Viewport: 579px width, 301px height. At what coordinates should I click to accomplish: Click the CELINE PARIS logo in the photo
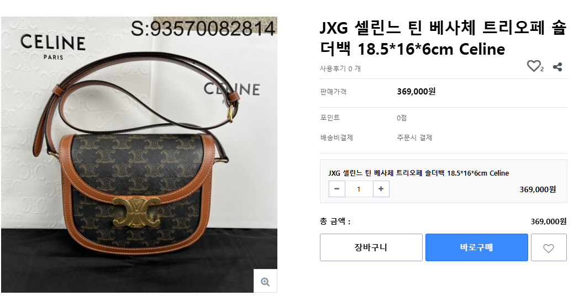(53, 47)
